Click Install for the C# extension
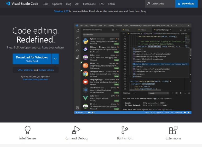This screenshot has height=147, width=202. (117, 109)
